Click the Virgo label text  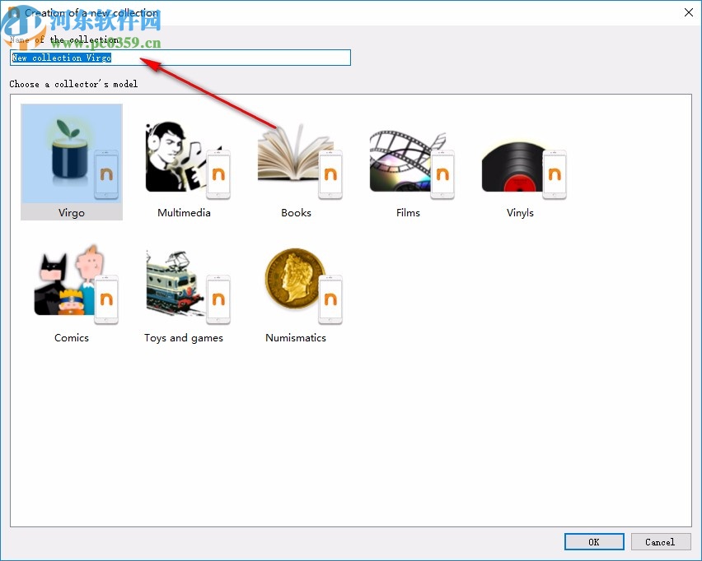(x=72, y=213)
